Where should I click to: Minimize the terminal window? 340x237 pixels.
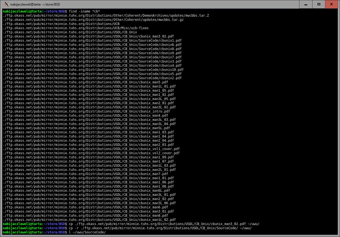tap(306, 4)
